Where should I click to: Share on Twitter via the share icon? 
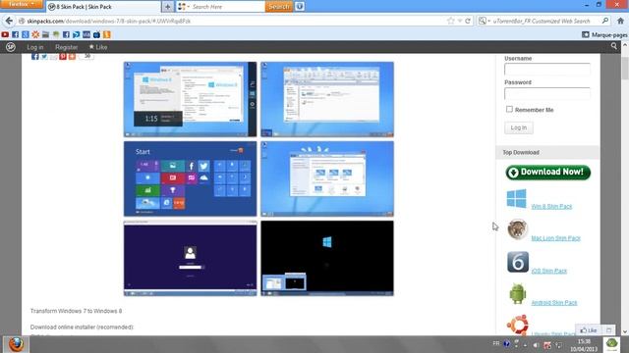point(44,57)
